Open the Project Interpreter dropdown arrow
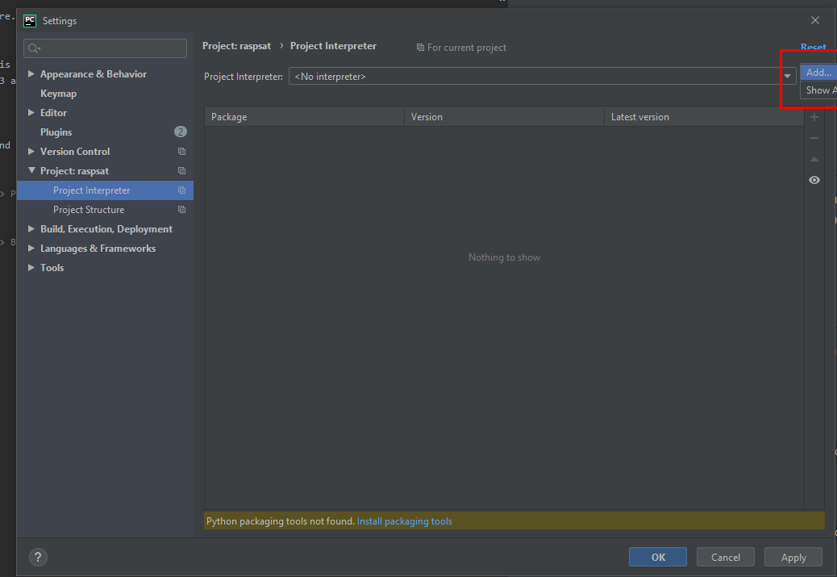This screenshot has height=577, width=837. [787, 76]
